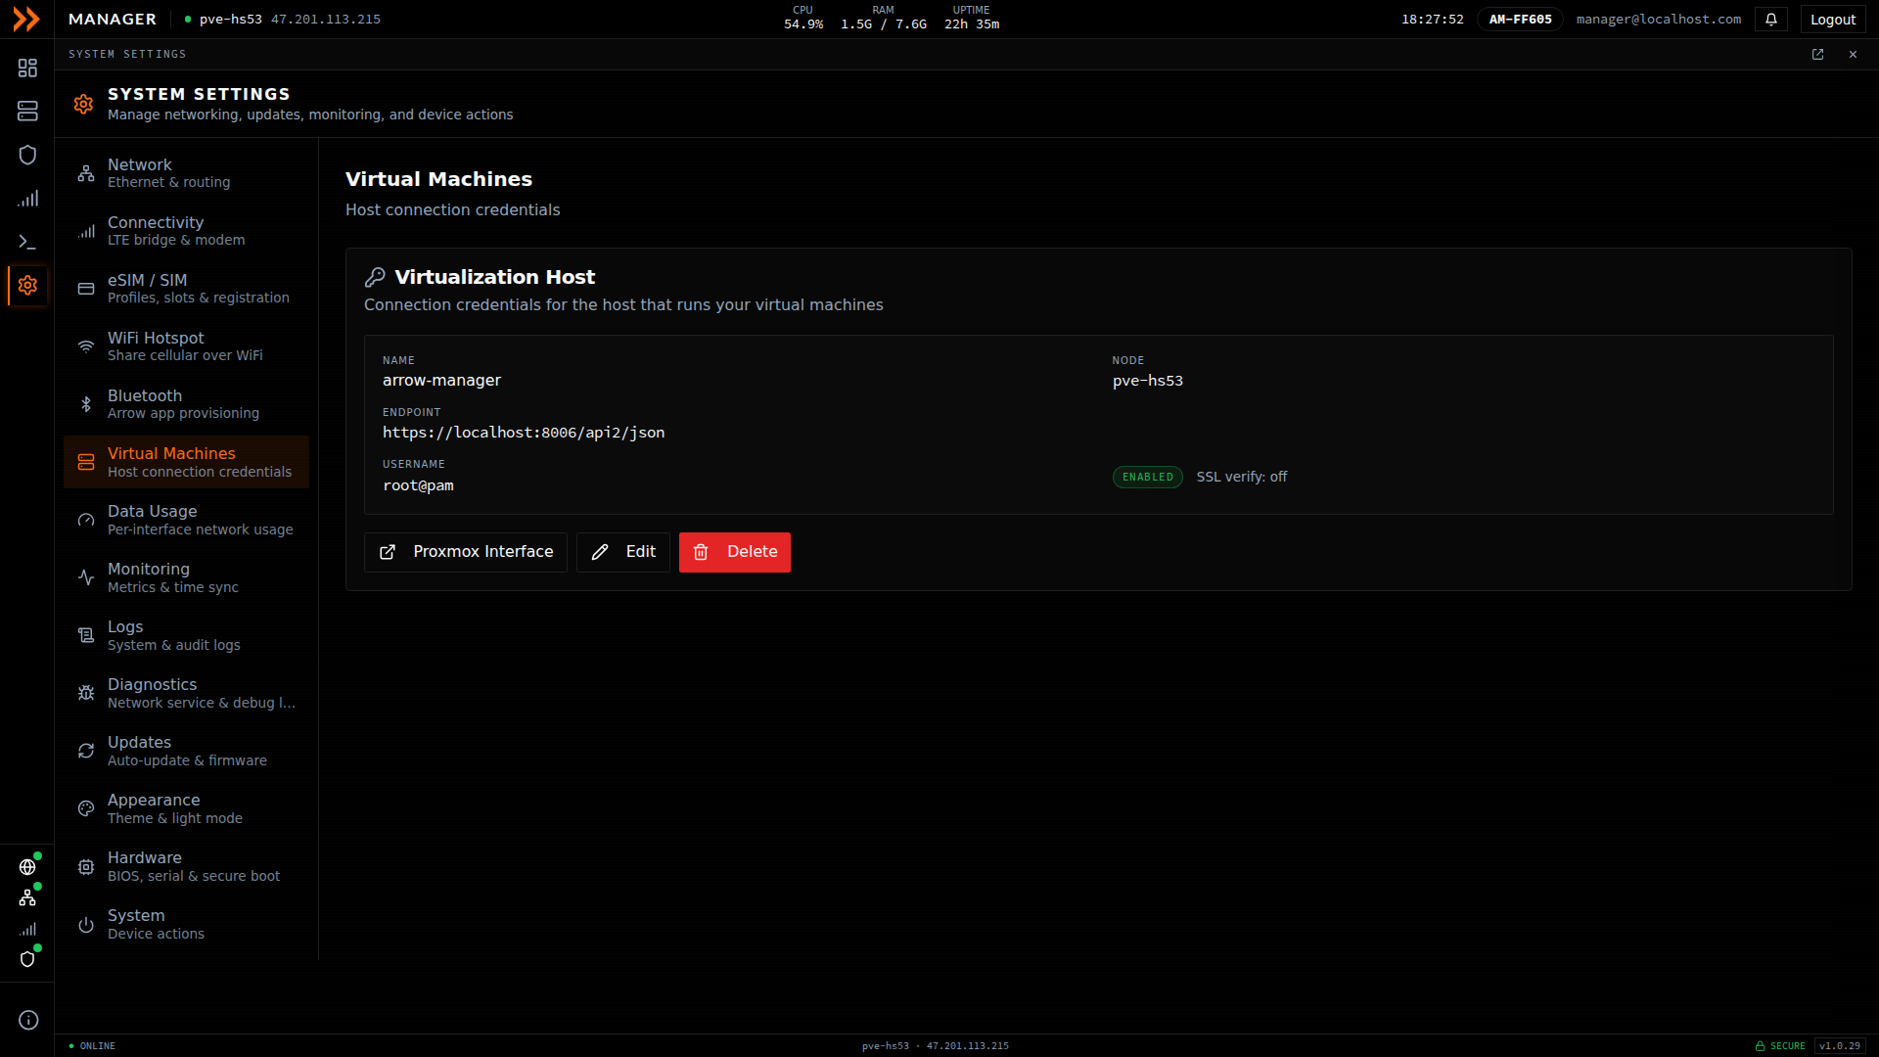Delete the arrow-manager host
The height and width of the screenshot is (1057, 1879).
pos(735,552)
